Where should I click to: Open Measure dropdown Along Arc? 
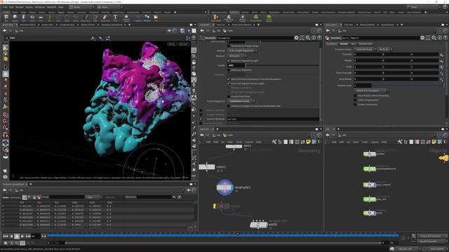(236, 56)
